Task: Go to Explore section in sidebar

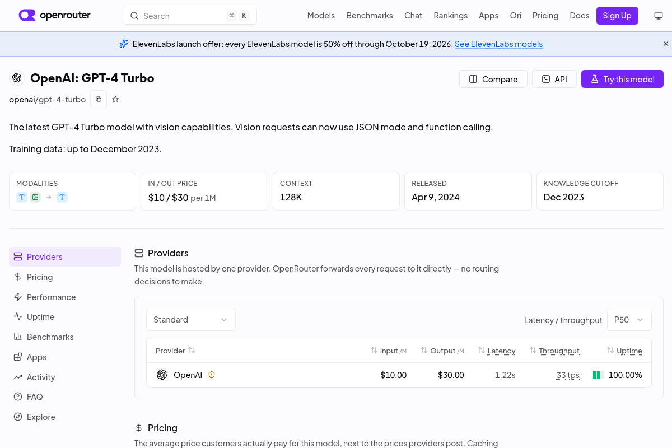Action: [65, 417]
